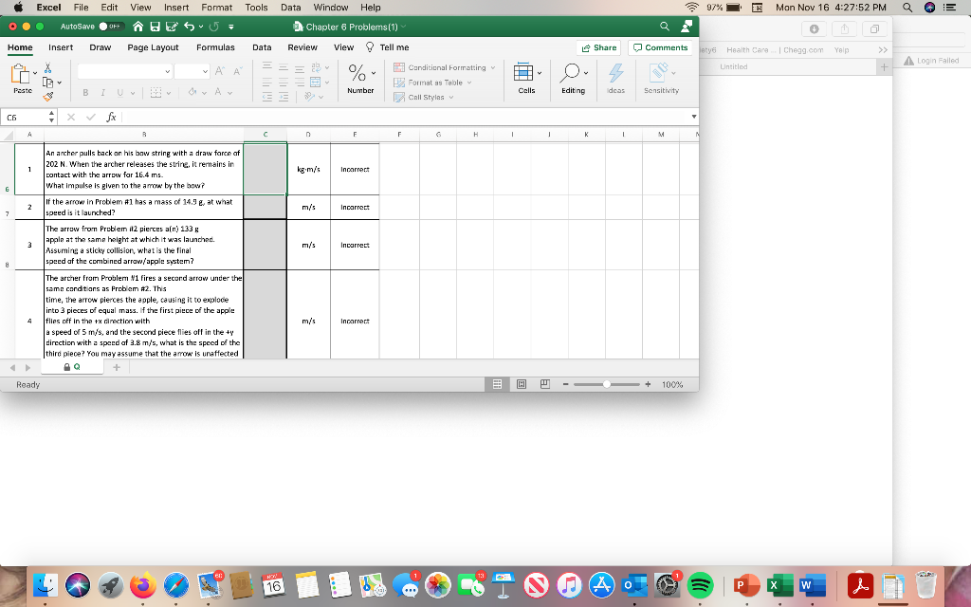Viewport: 971px width, 607px height.
Task: Expand the Number format dropdown
Action: (374, 73)
